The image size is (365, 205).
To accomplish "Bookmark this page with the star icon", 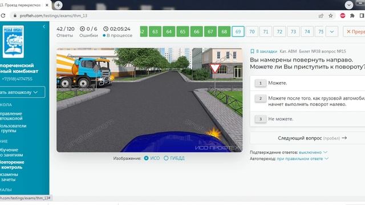I will [331, 15].
